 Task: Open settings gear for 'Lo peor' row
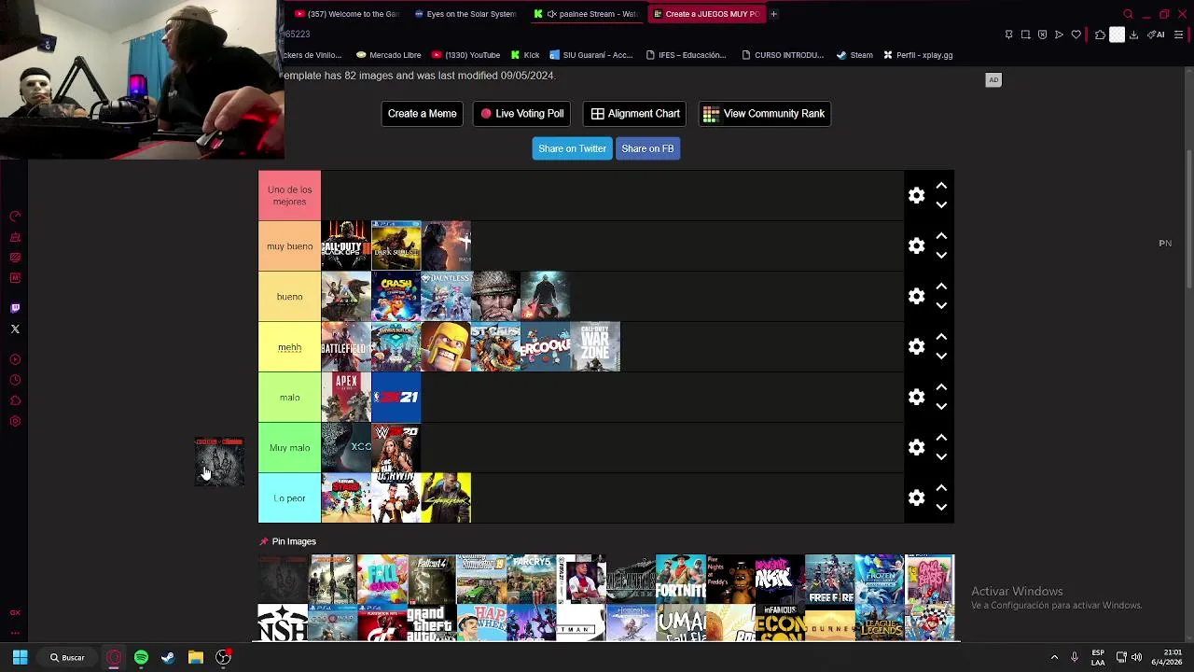916,497
